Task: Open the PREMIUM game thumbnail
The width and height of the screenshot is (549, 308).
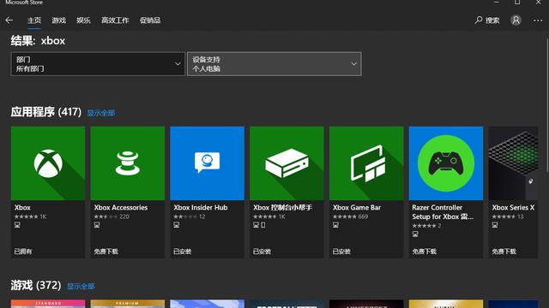Action: point(128,304)
